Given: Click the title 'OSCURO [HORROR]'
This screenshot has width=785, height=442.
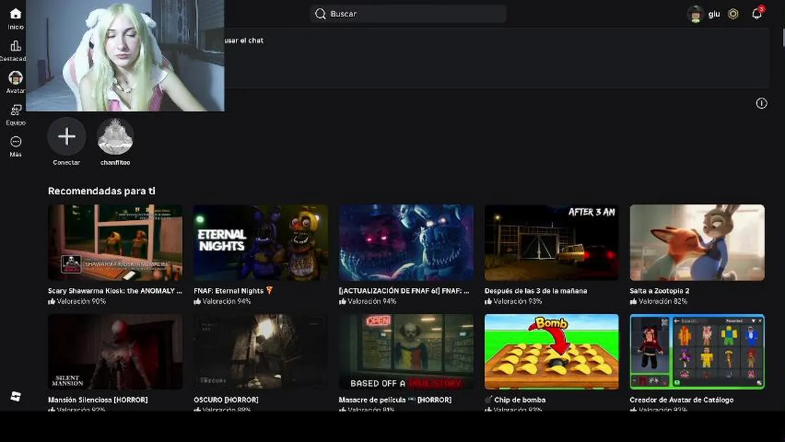Looking at the screenshot, I should [x=226, y=400].
